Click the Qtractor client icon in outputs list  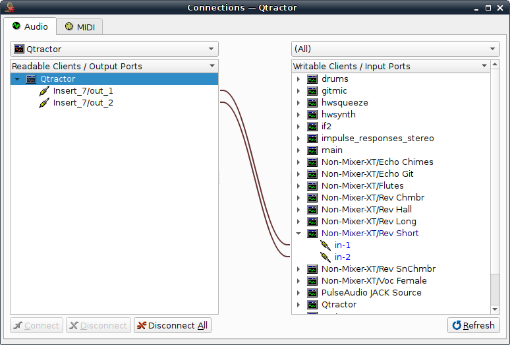[31, 78]
